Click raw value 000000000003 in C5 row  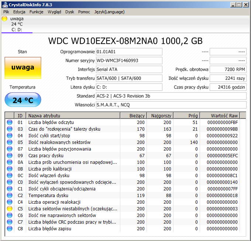click(222, 209)
